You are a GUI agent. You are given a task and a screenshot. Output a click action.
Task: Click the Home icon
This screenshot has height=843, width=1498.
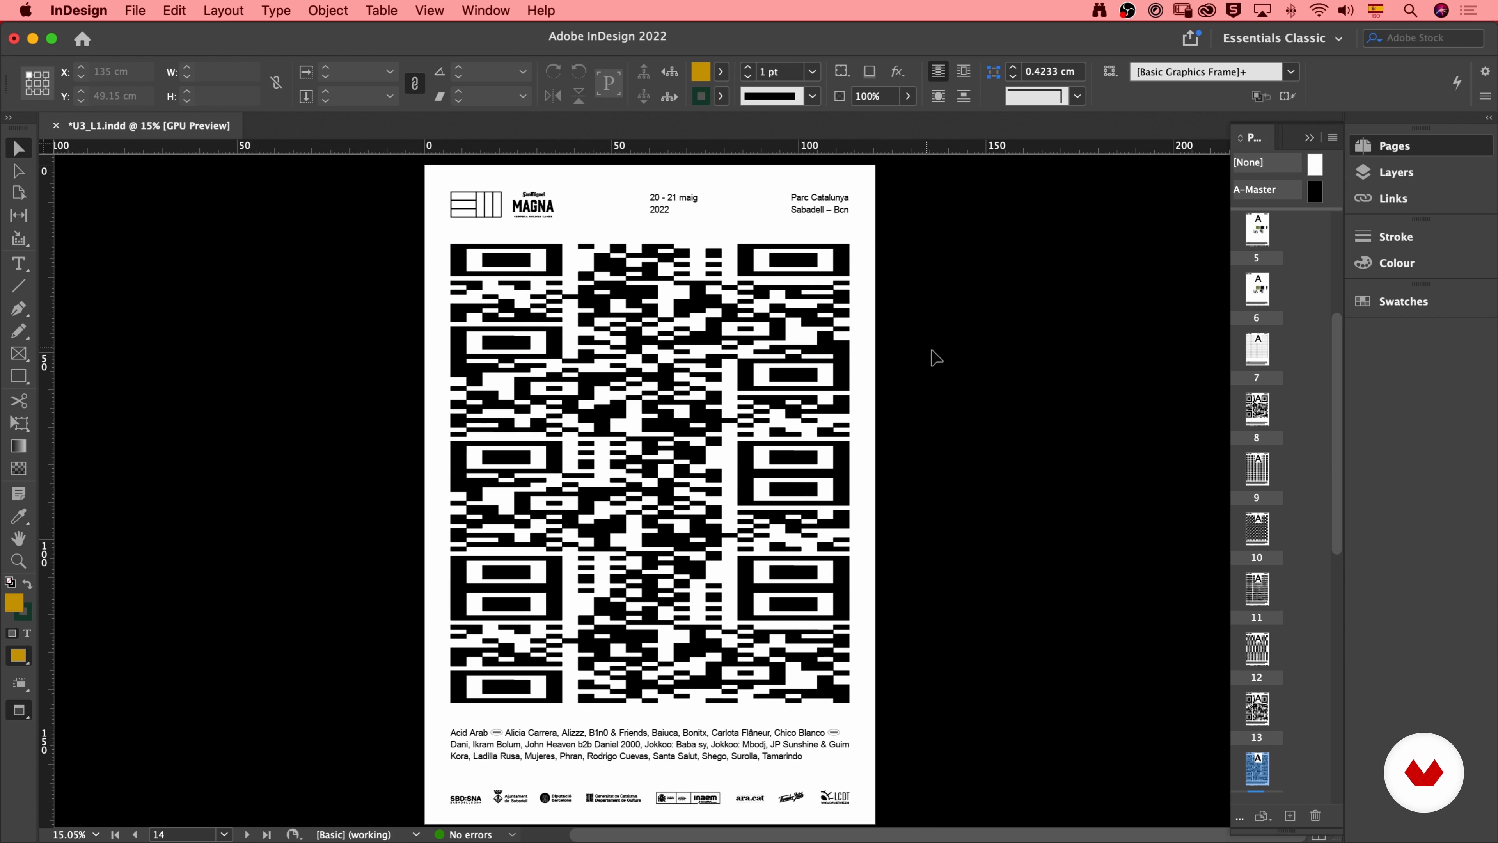82,39
